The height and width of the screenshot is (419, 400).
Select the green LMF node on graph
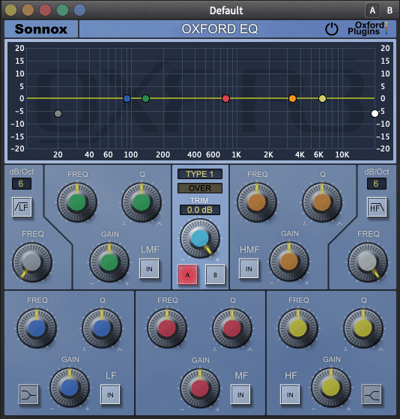(x=145, y=99)
